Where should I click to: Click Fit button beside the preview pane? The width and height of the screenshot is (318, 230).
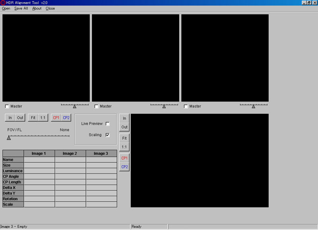[x=124, y=138]
